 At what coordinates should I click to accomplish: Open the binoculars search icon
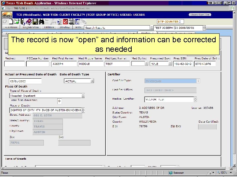tap(41, 22)
